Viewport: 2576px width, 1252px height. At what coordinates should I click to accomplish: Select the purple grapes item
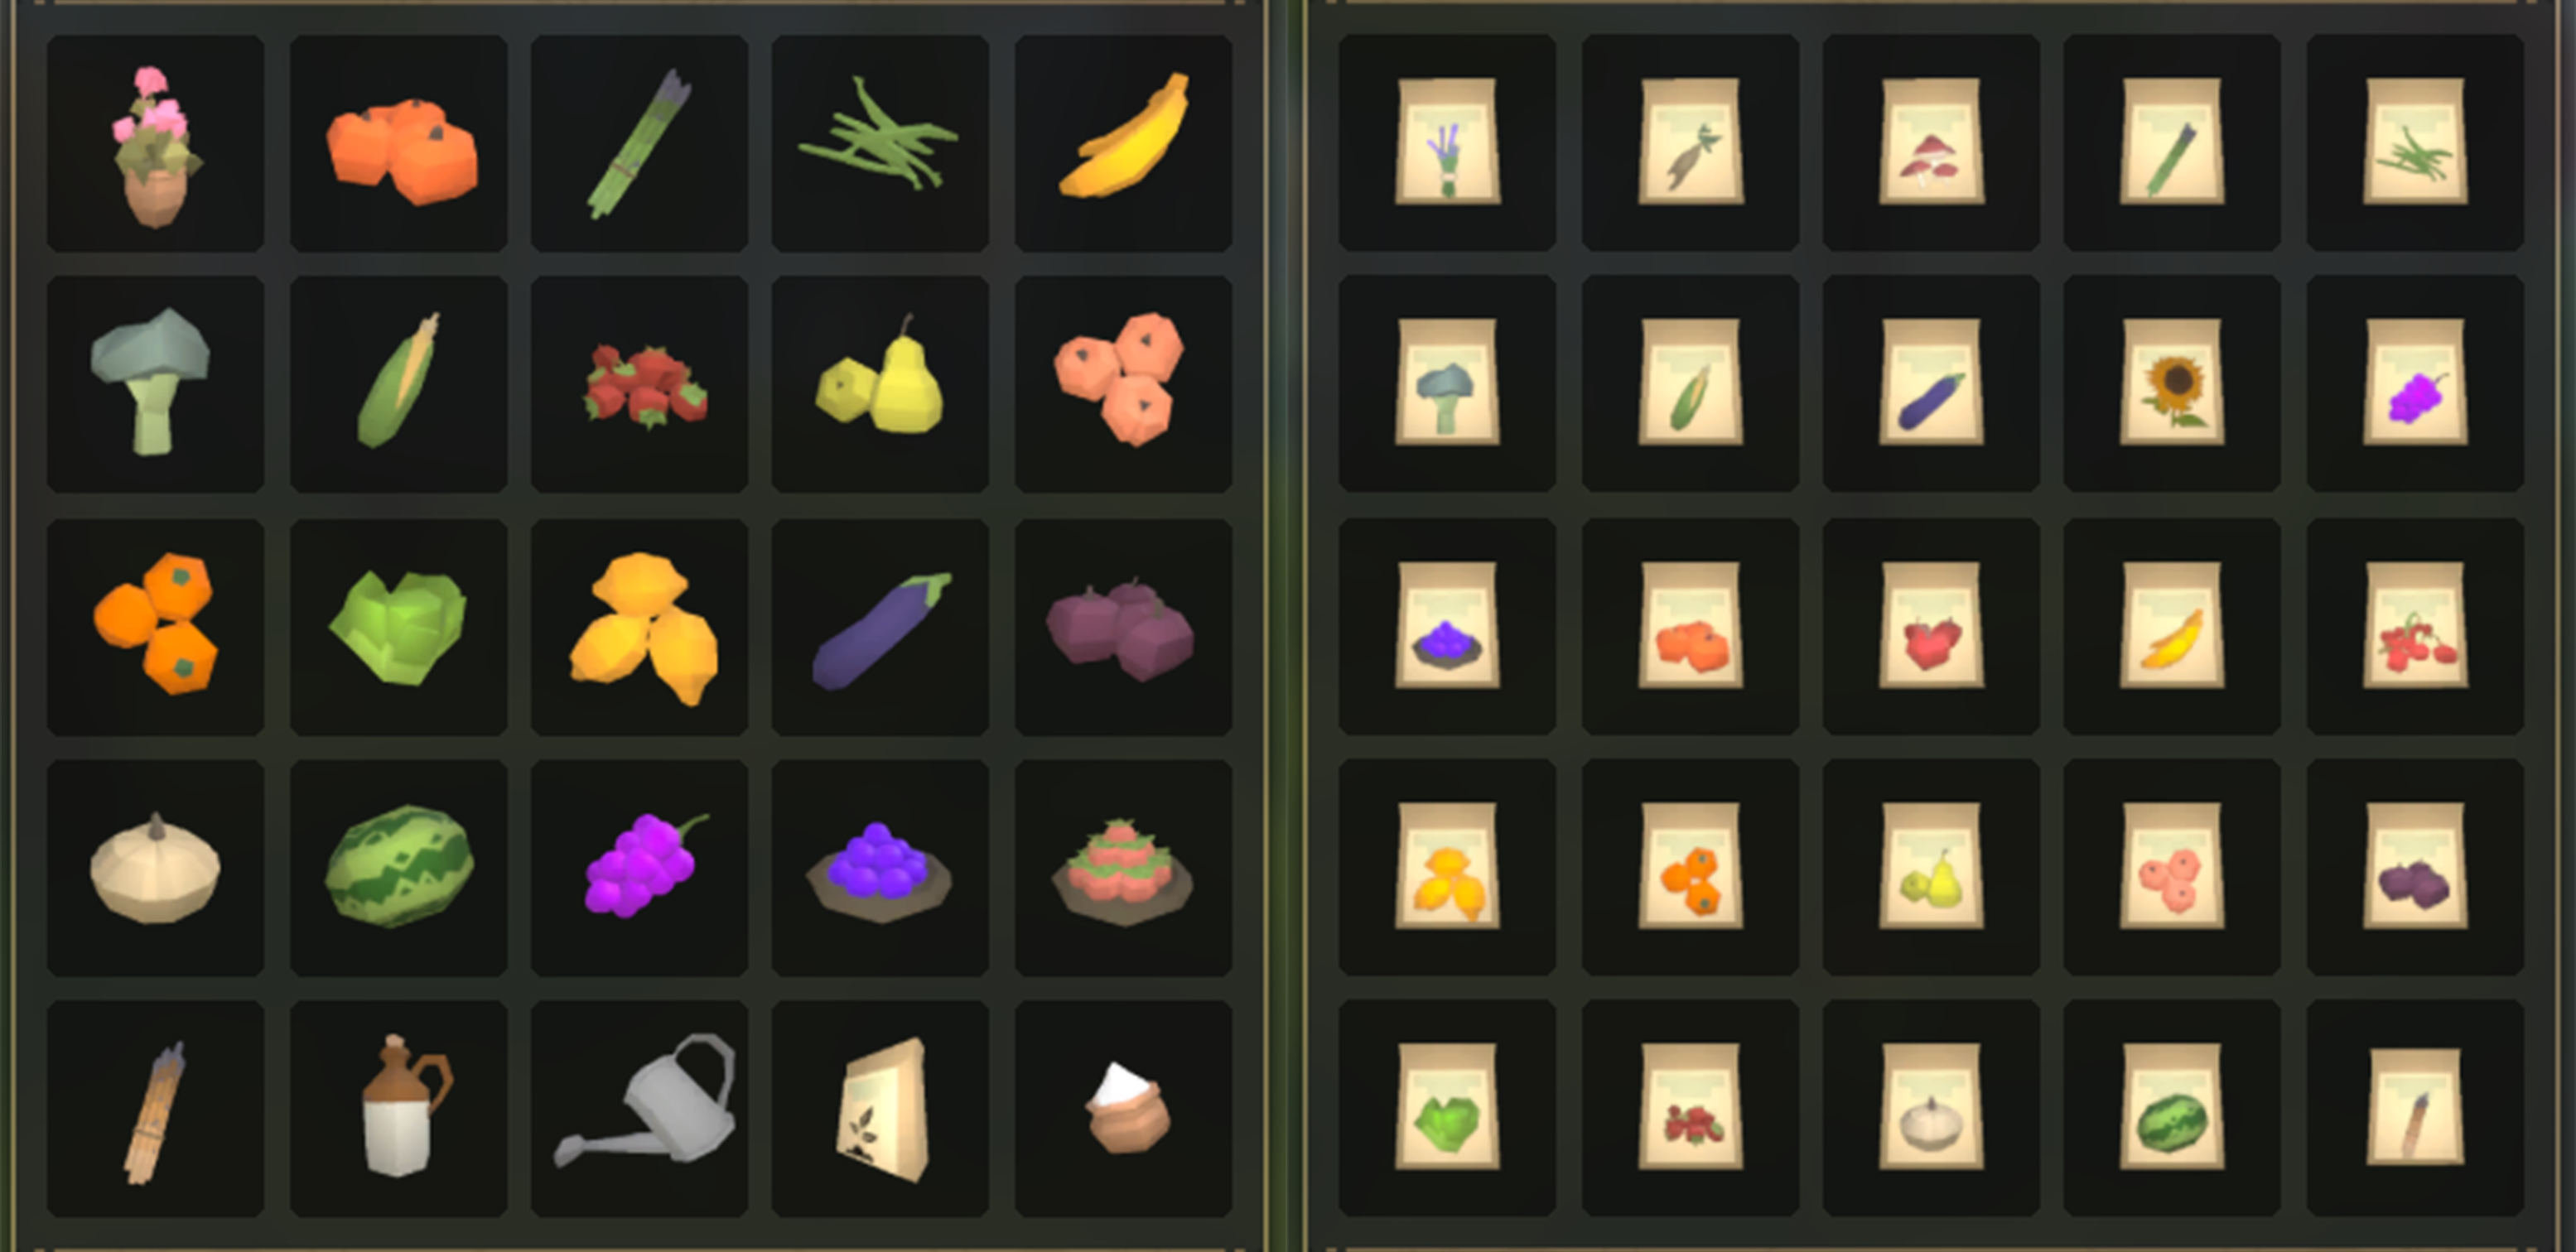pyautogui.click(x=639, y=867)
